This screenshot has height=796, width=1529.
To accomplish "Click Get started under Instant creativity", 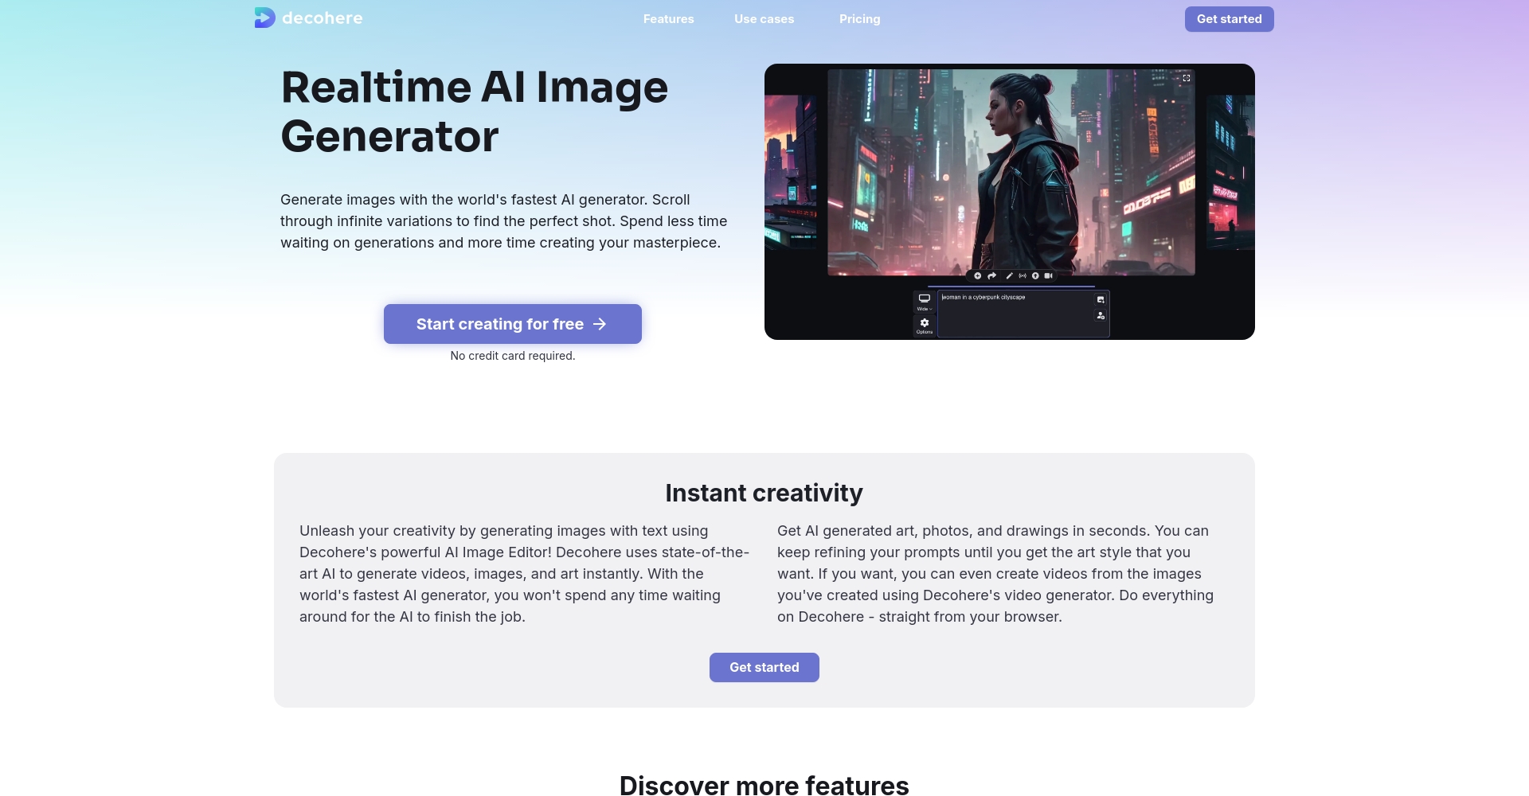I will click(764, 668).
